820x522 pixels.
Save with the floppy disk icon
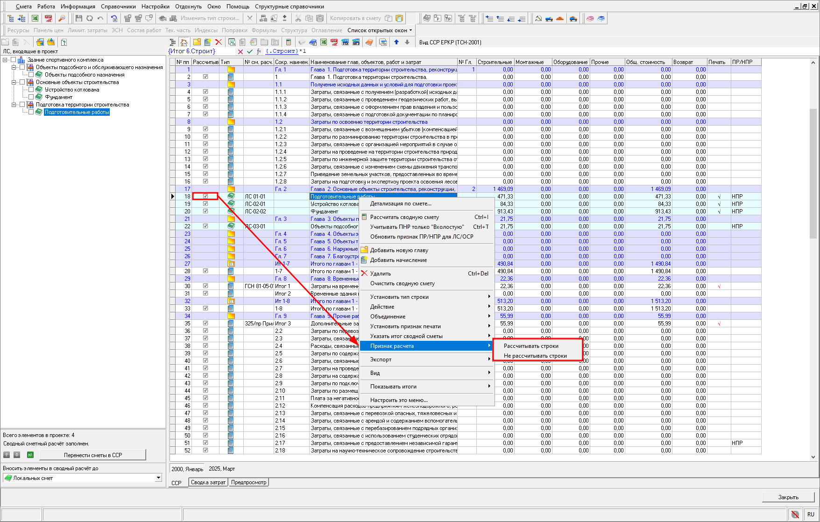tap(78, 18)
